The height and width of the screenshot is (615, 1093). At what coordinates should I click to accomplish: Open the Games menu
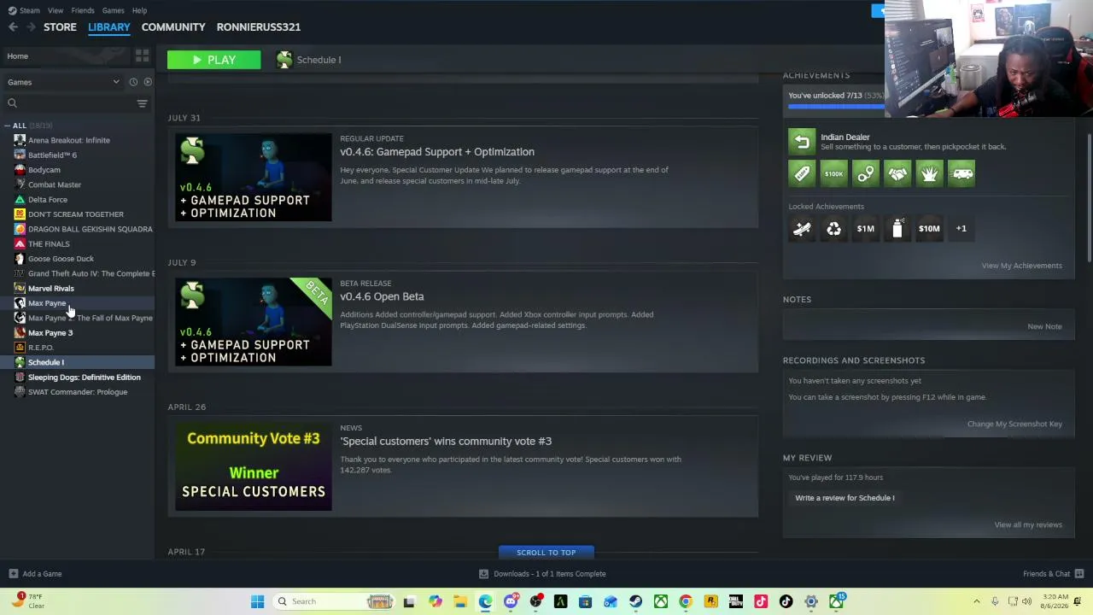[113, 10]
